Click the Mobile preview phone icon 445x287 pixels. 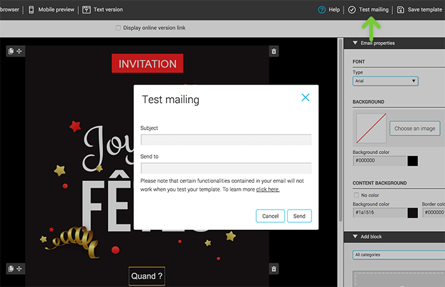click(31, 10)
